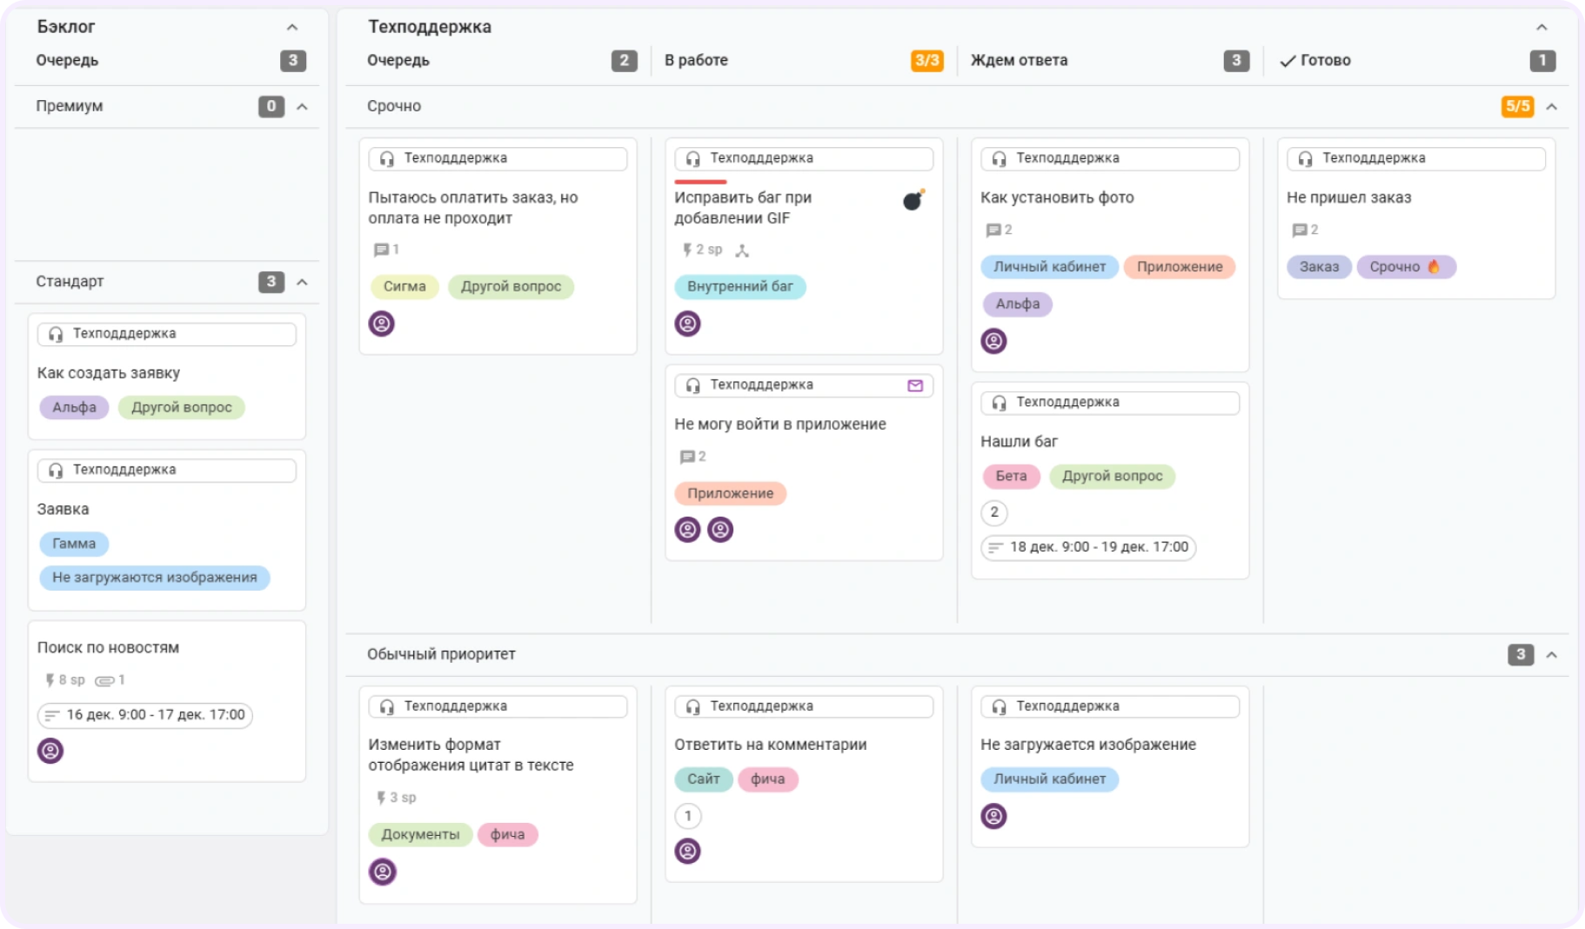Collapse the Техподдержка board

[1542, 27]
